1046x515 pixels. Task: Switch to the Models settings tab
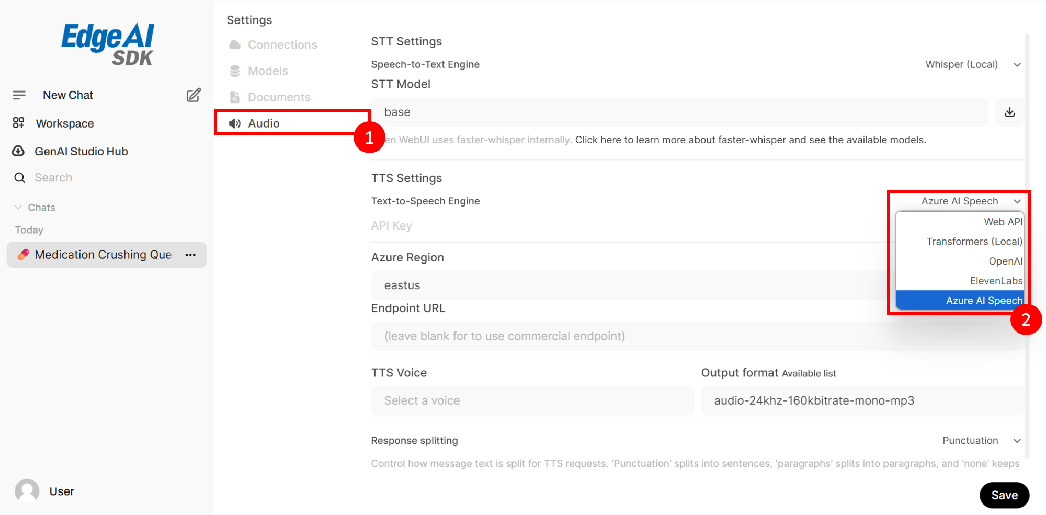click(x=267, y=71)
